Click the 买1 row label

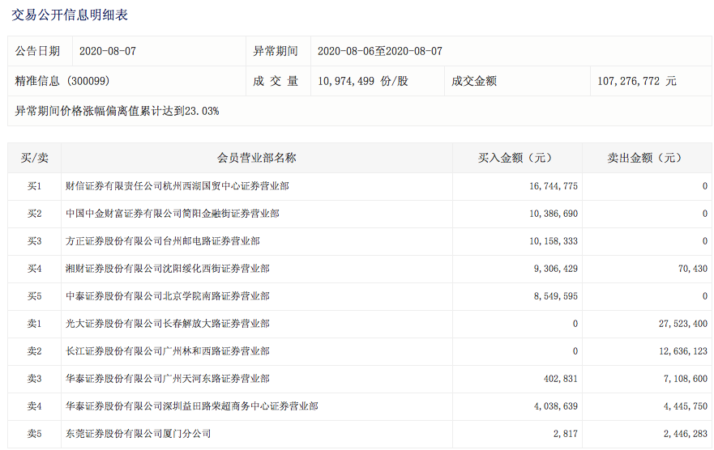tap(34, 186)
